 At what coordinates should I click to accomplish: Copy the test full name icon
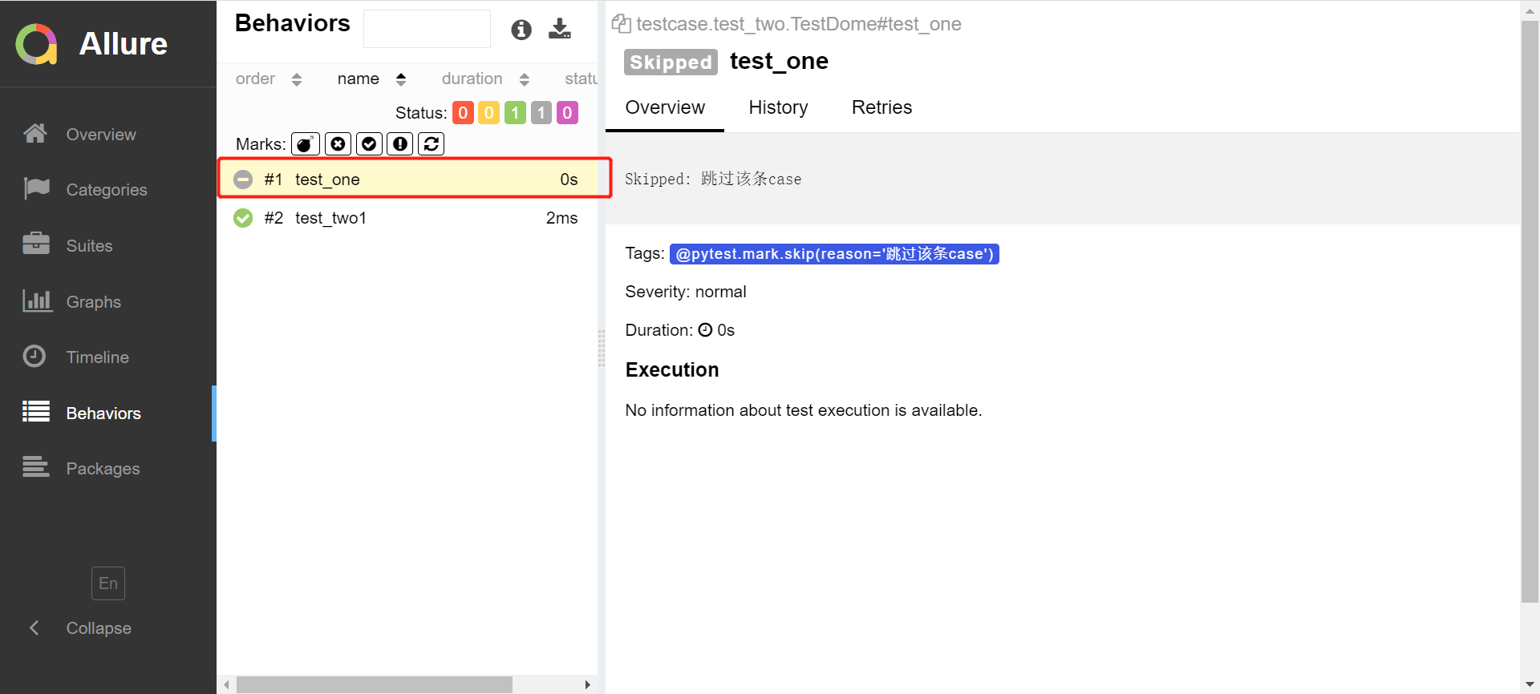621,24
